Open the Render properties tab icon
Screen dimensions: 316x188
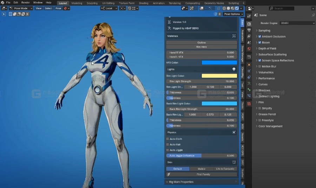coord(249,24)
